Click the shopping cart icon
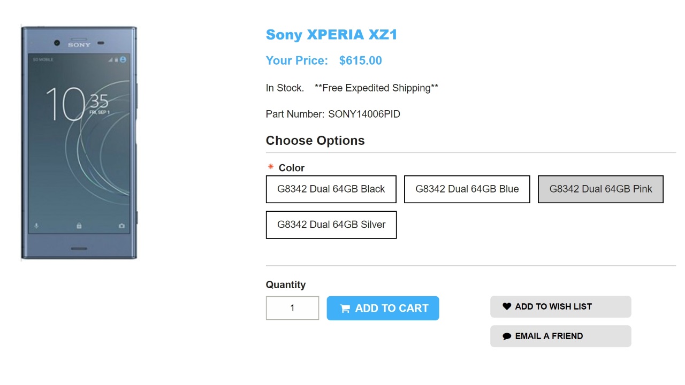Screen dimensions: 685x385 pyautogui.click(x=345, y=309)
